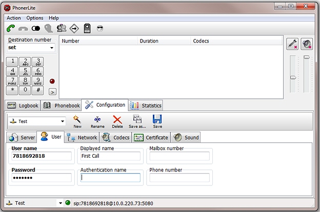Mute the speaker using speaker icon
Image resolution: width=320 pixels, height=212 pixels.
pyautogui.click(x=307, y=44)
